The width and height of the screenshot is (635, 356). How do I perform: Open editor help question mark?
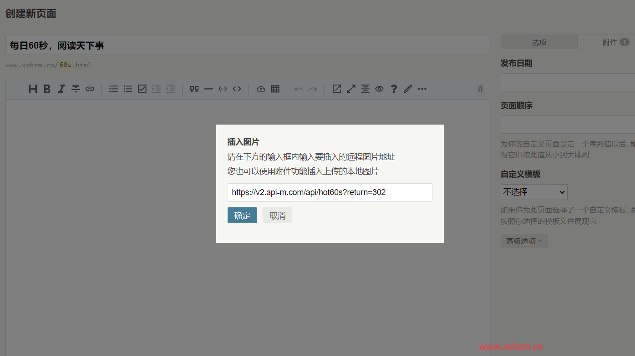394,89
